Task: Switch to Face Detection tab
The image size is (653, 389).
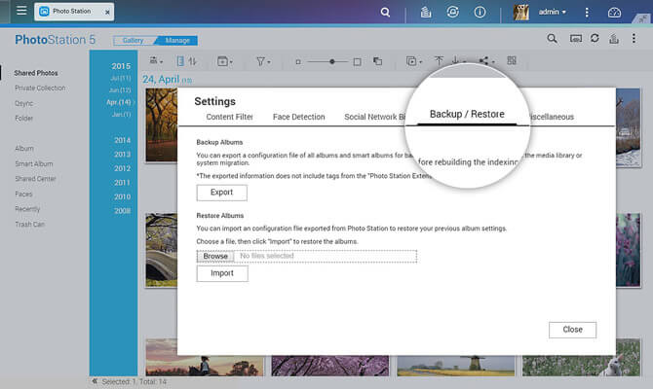Action: pos(298,117)
